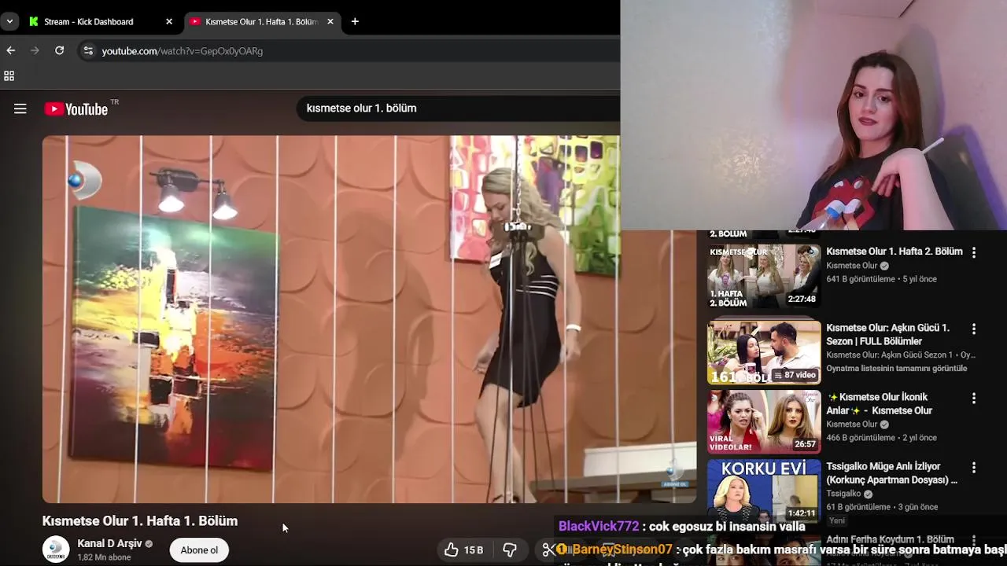Open the YouTube hamburger guide menu

pos(20,109)
